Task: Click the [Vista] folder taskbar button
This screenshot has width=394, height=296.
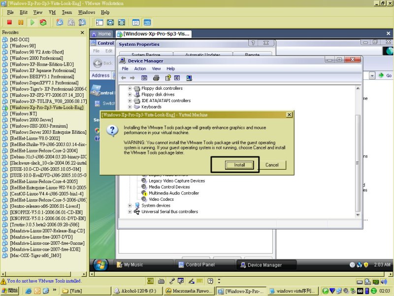Action: 85,291
